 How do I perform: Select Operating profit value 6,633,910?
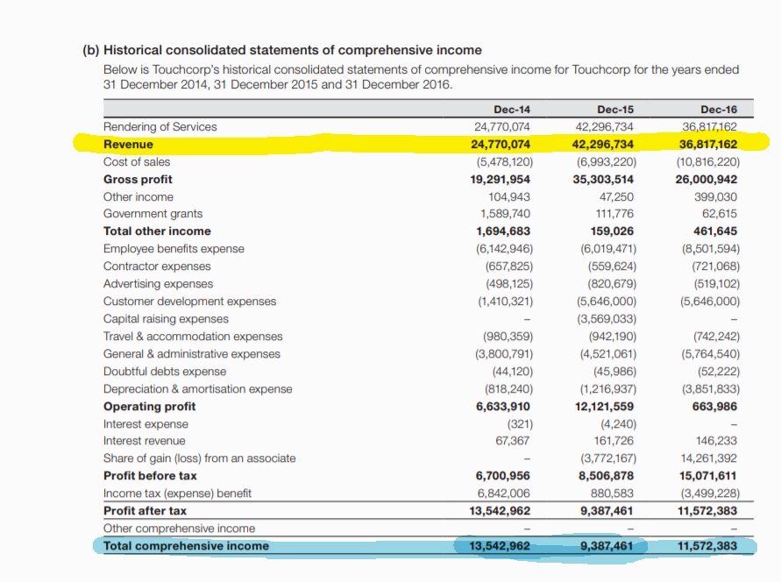click(503, 407)
